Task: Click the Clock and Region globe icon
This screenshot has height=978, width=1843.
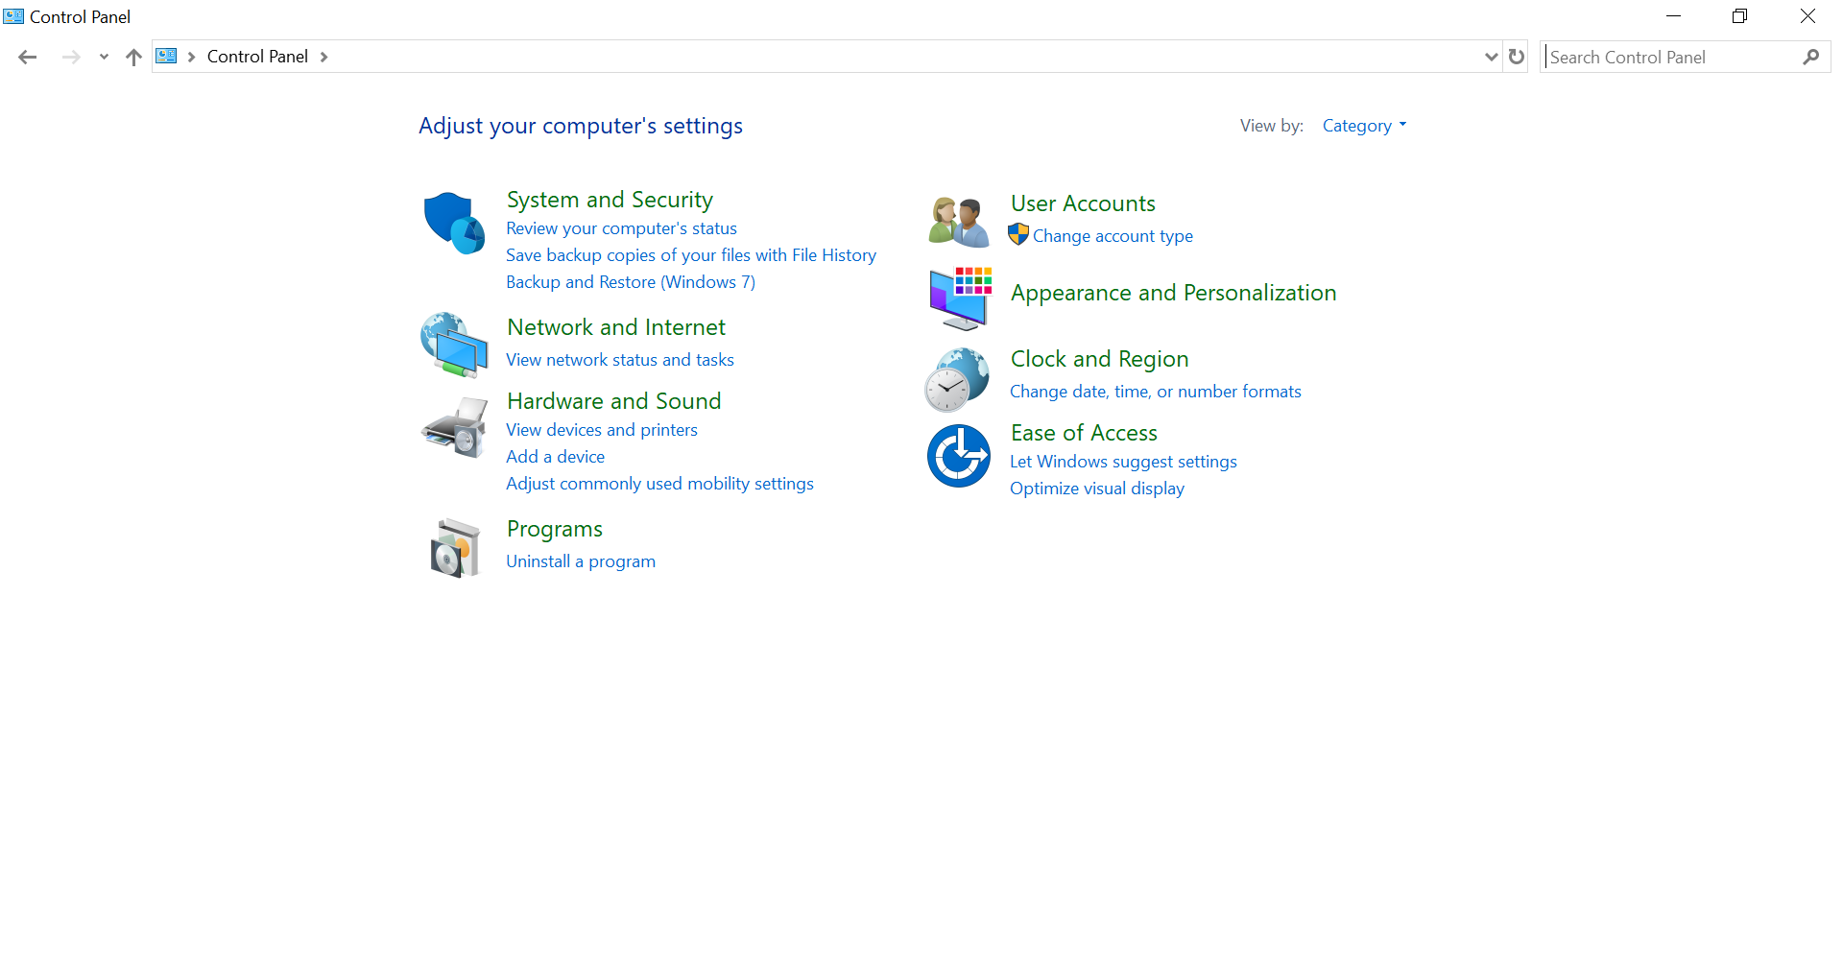Action: [957, 379]
